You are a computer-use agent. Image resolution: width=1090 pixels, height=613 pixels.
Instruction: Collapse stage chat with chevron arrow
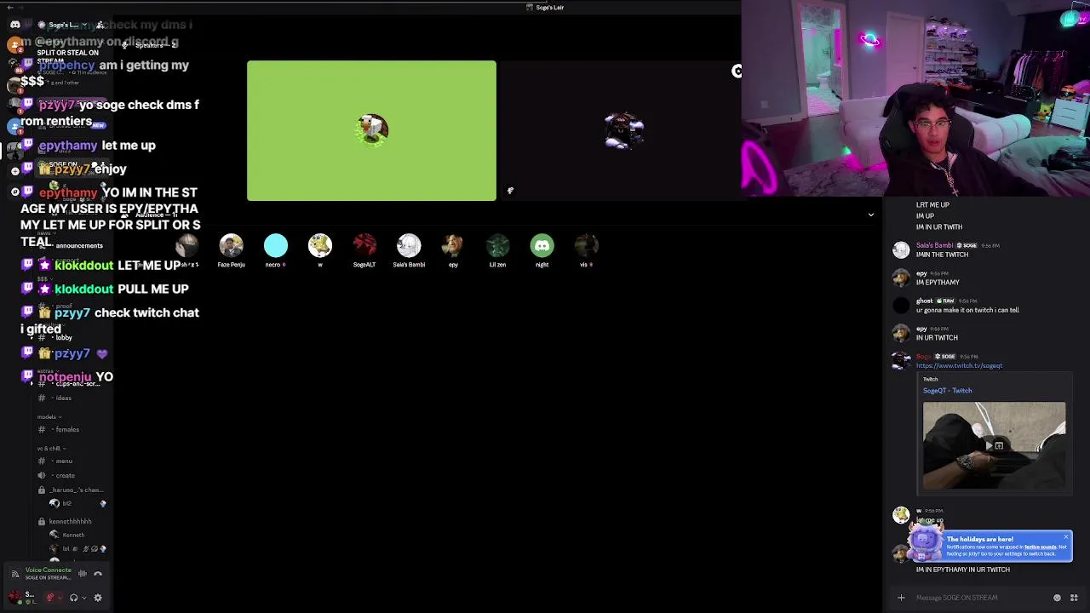[x=870, y=215]
